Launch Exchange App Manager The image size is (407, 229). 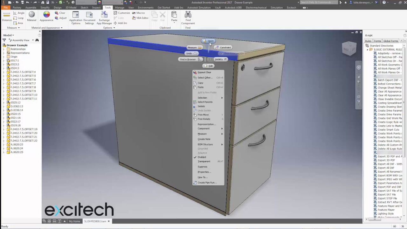point(104,18)
